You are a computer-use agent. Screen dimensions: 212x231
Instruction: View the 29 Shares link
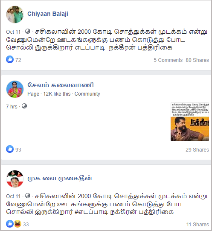point(197,150)
